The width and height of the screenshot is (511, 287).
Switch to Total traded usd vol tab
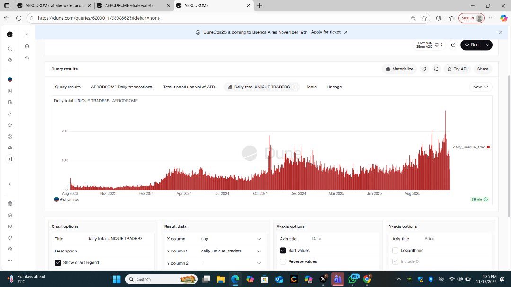(190, 87)
